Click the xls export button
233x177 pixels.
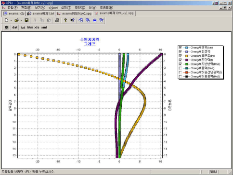tap(37, 27)
